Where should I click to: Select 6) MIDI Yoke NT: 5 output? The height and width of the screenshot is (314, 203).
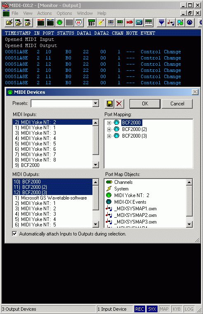pyautogui.click(x=52, y=225)
